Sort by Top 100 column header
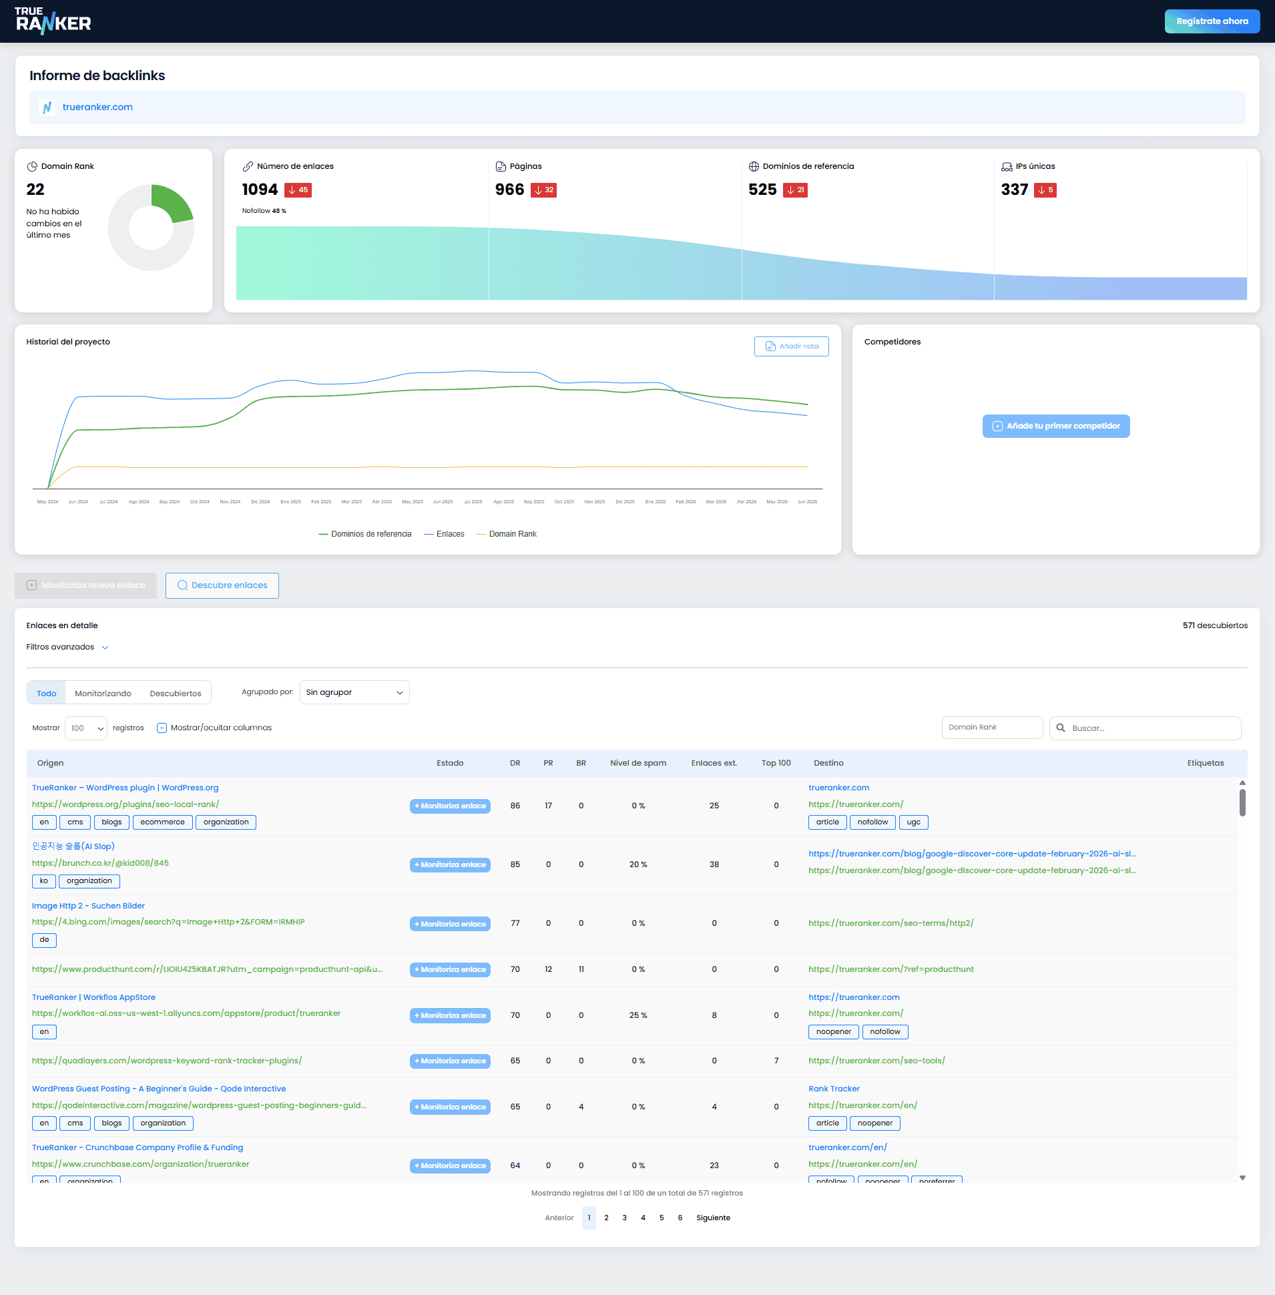This screenshot has width=1275, height=1295. (776, 764)
